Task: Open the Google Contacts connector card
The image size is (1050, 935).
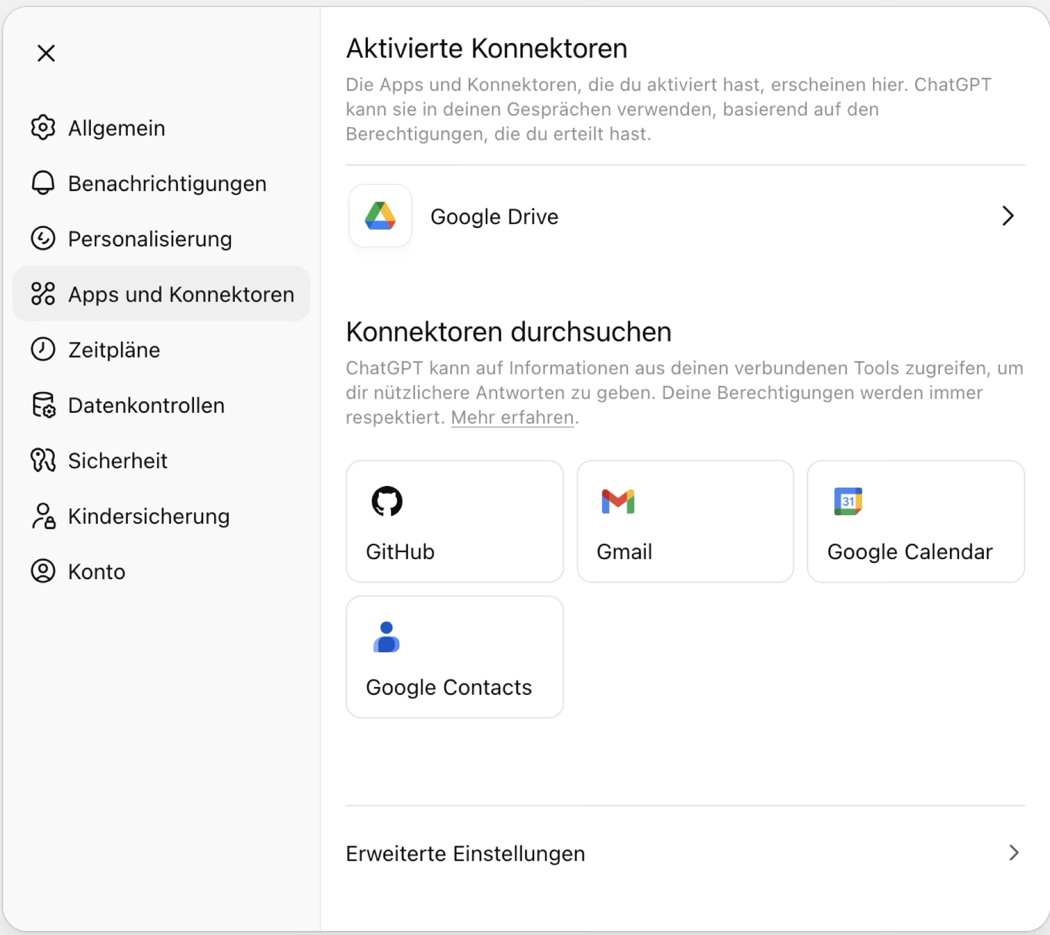Action: tap(454, 657)
